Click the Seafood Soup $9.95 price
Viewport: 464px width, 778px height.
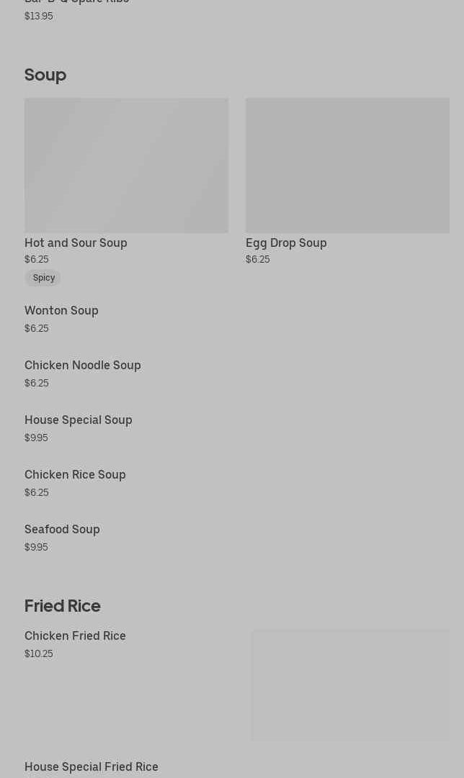[36, 548]
